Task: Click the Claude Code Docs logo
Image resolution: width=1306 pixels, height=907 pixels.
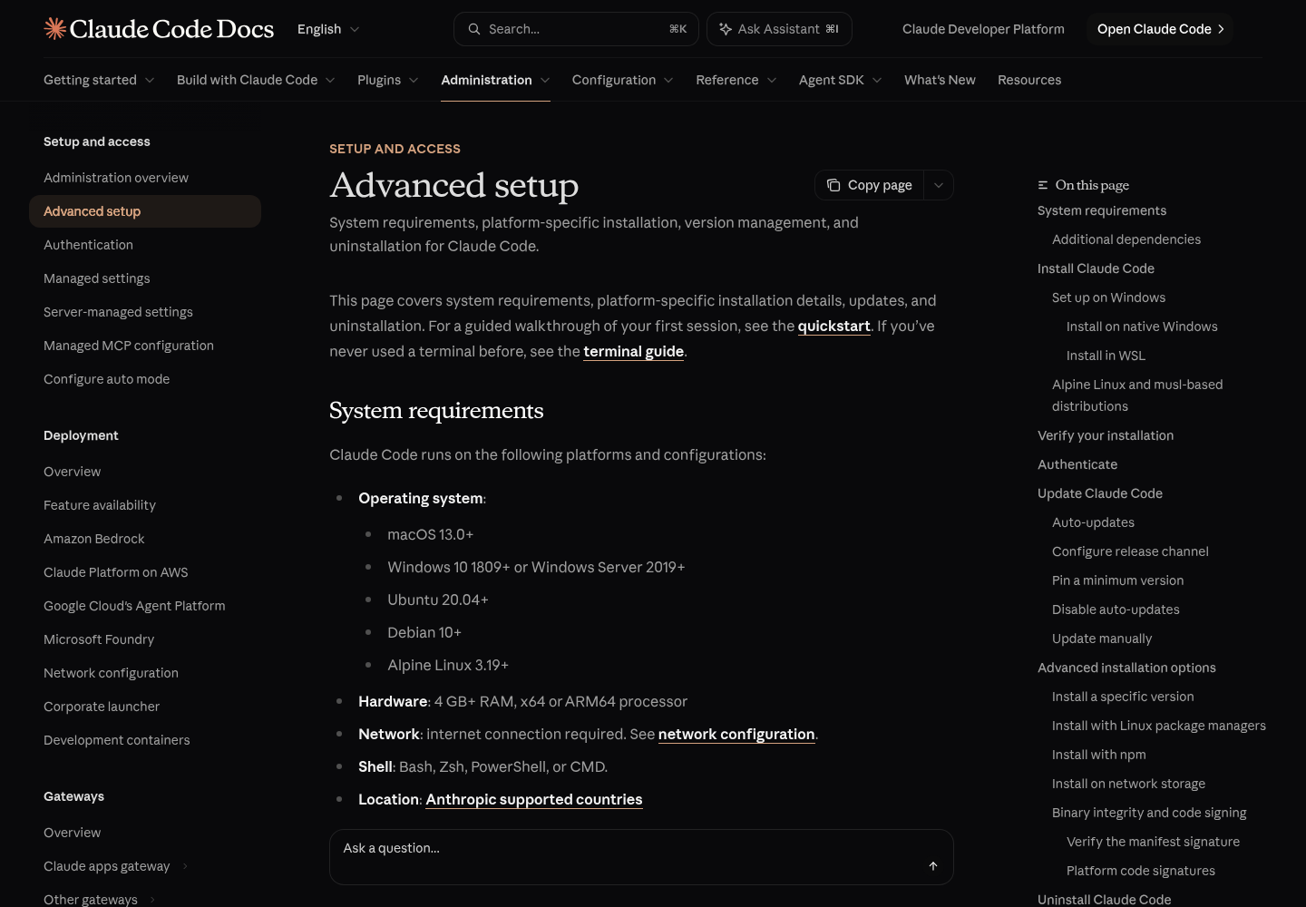Action: pyautogui.click(x=159, y=29)
